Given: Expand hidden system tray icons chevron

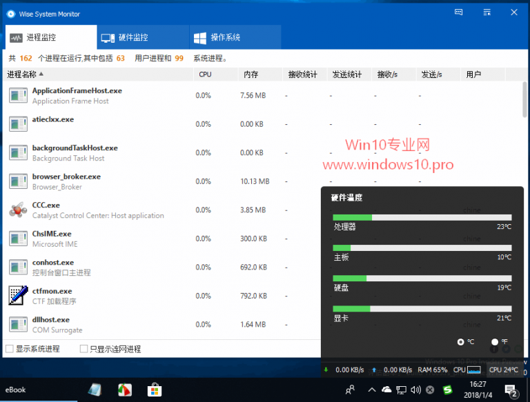Looking at the screenshot, I should click(x=372, y=390).
